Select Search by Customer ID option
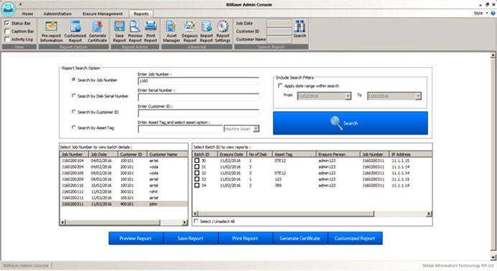The height and width of the screenshot is (271, 497). (x=73, y=112)
